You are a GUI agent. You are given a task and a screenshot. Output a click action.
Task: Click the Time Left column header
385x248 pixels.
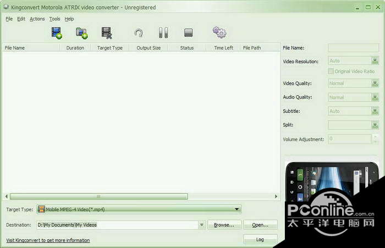coord(223,48)
